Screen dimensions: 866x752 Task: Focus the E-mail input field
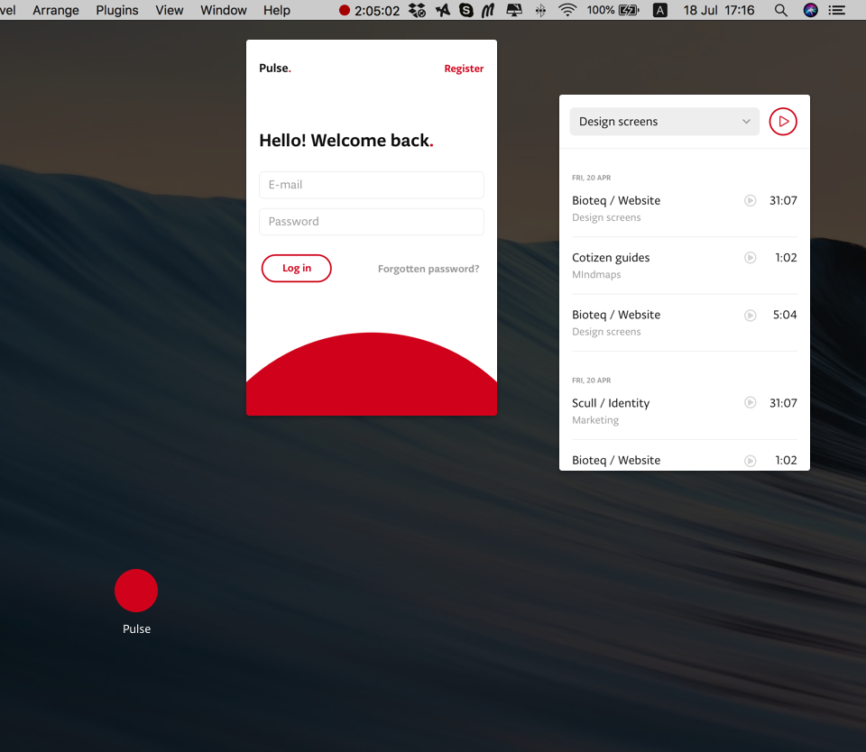371,185
